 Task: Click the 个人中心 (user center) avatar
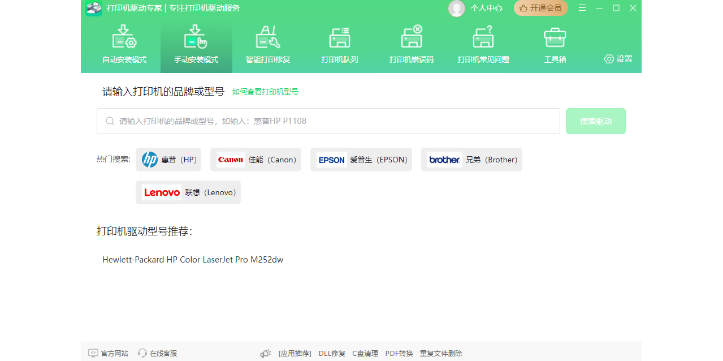click(x=457, y=8)
